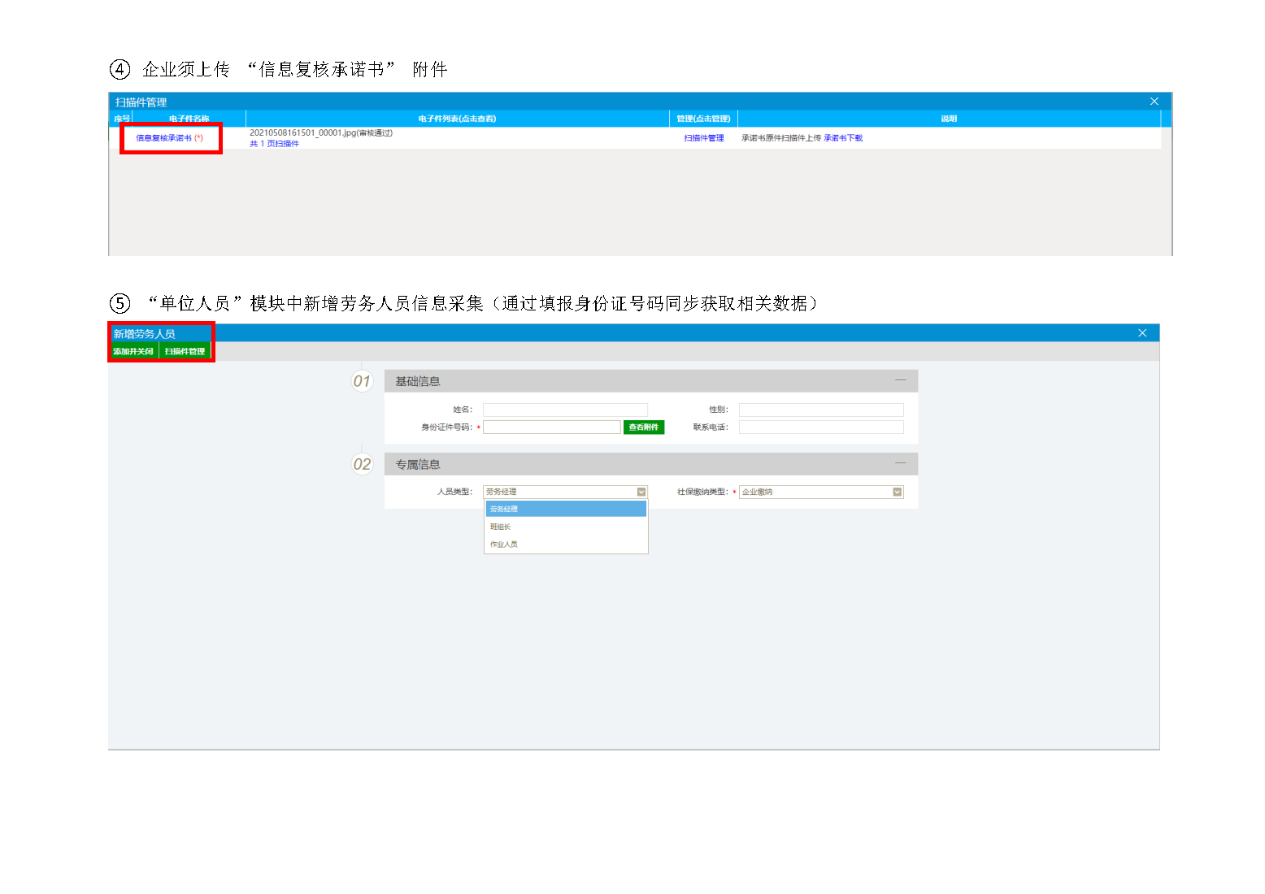Screen dimensions: 1265x894
Task: Open the 社保缴纳类型 dropdown arrow
Action: (x=897, y=492)
